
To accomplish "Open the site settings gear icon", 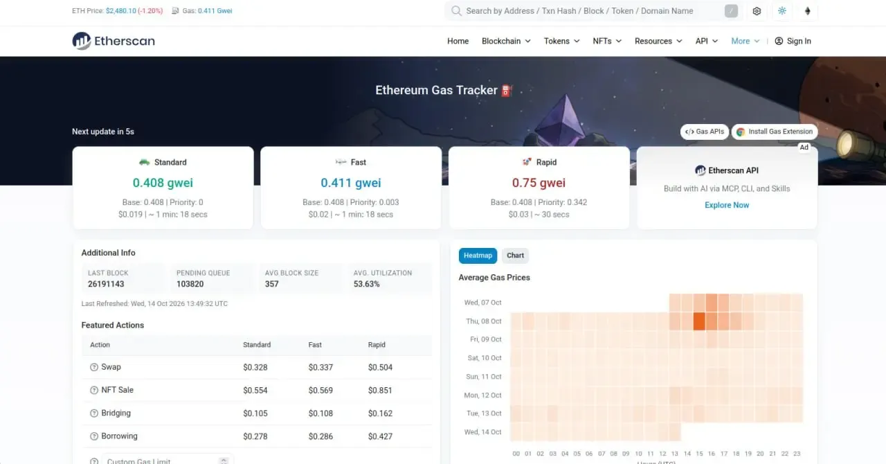I will 757,11.
